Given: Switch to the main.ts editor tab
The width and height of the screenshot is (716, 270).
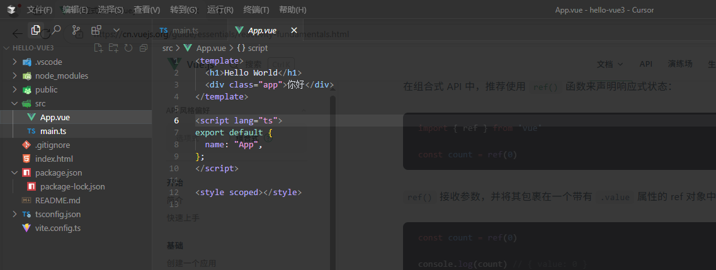Looking at the screenshot, I should (x=190, y=31).
